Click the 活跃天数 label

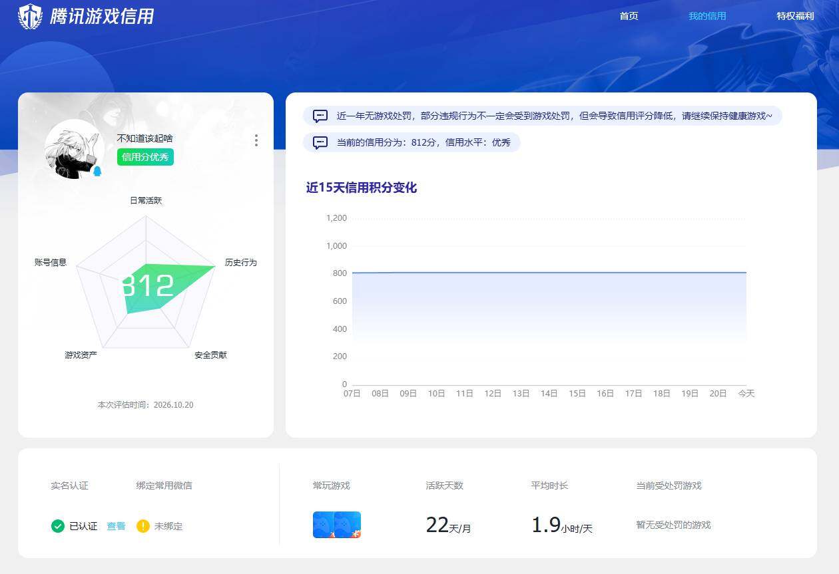click(445, 486)
